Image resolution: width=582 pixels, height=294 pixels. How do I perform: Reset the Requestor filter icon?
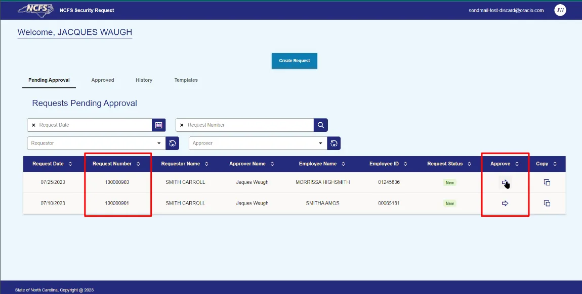(x=172, y=143)
